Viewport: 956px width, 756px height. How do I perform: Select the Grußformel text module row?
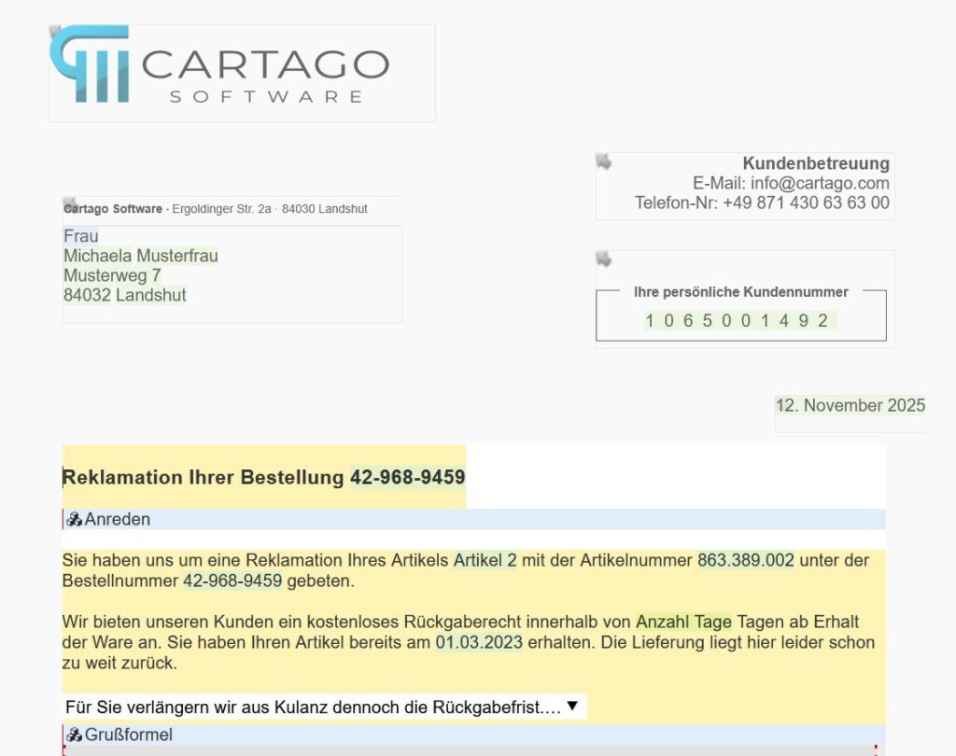point(473,735)
